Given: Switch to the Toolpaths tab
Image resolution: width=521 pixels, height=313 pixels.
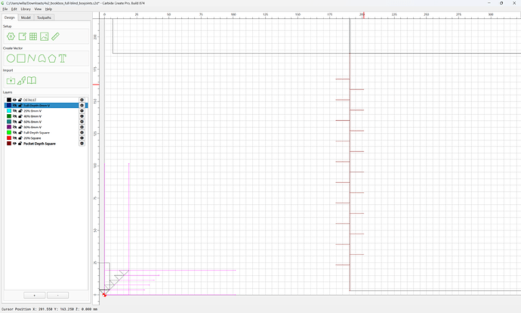Looking at the screenshot, I should pos(45,17).
